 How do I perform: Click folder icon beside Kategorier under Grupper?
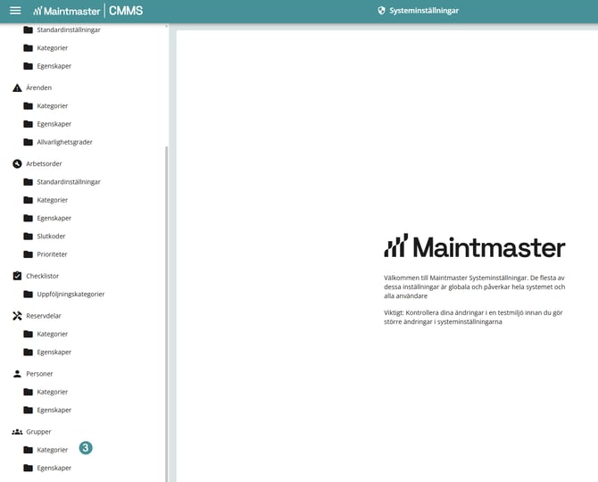pos(29,450)
